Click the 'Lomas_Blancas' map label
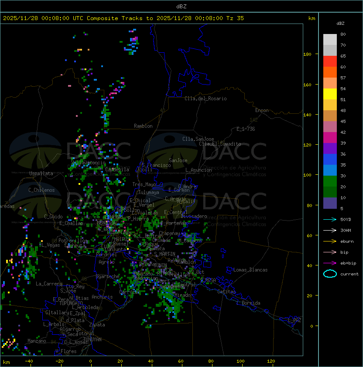Viewport: 363px width, 367px height. pos(250,270)
